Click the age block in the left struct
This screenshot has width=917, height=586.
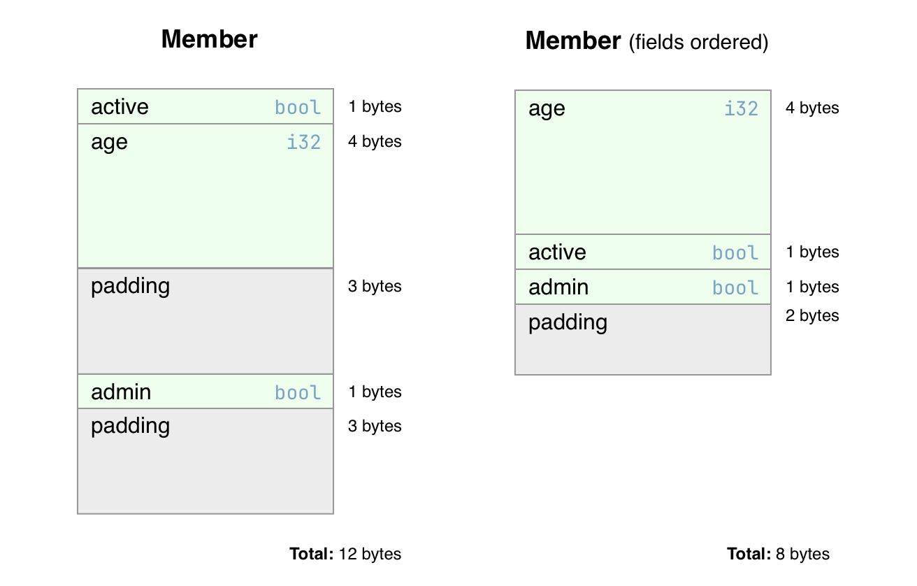click(x=205, y=196)
